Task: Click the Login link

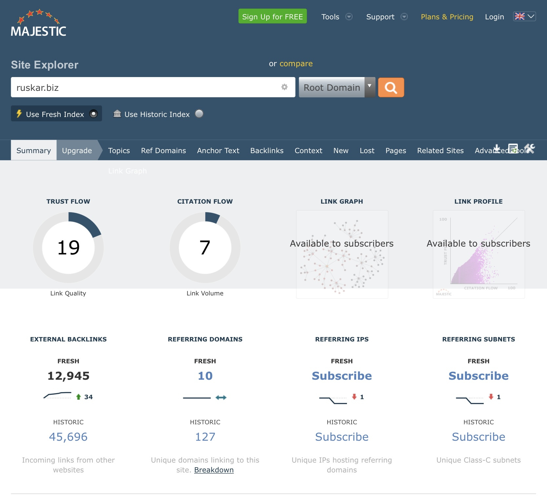Action: [x=495, y=17]
